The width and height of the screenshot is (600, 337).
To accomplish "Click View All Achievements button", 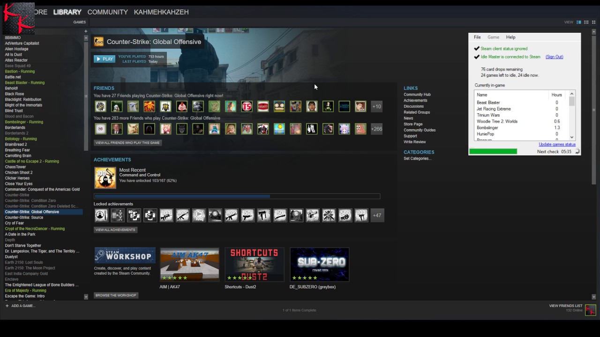I will (x=115, y=230).
